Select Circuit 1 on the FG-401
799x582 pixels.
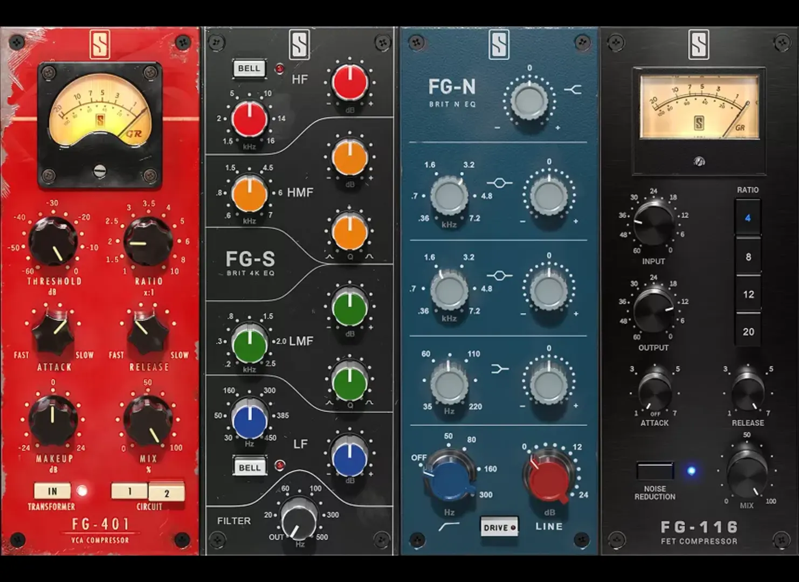click(129, 491)
